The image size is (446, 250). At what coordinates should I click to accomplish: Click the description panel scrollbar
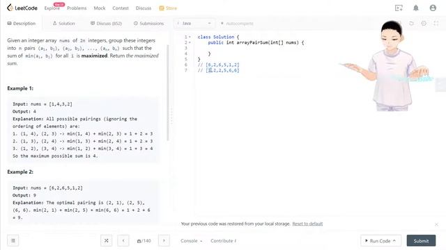(x=168, y=92)
